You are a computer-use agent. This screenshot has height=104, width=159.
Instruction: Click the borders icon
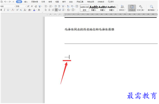tap(73, 10)
